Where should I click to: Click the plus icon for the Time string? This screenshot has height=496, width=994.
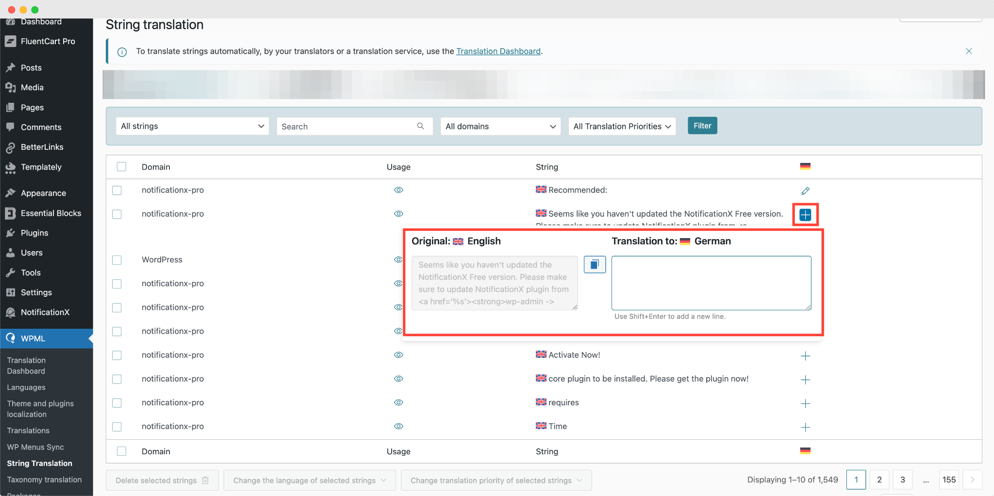805,427
